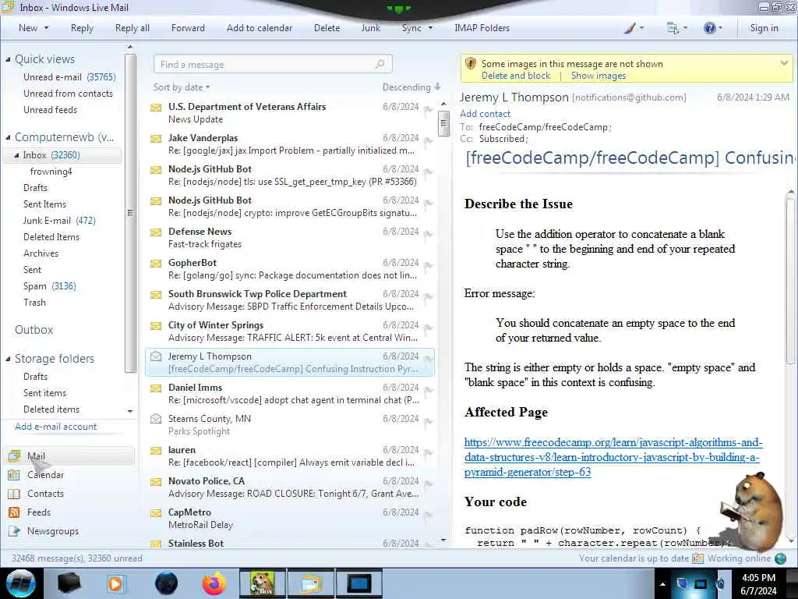The width and height of the screenshot is (798, 599).
Task: Show hidden system tray icons arrow
Action: pyautogui.click(x=662, y=584)
